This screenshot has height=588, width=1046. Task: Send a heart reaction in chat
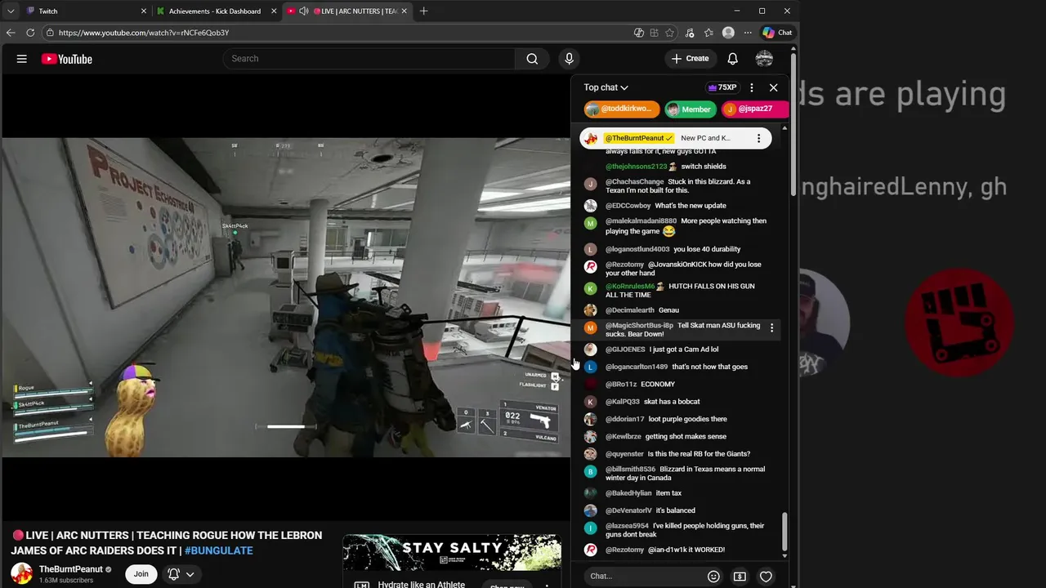766,577
